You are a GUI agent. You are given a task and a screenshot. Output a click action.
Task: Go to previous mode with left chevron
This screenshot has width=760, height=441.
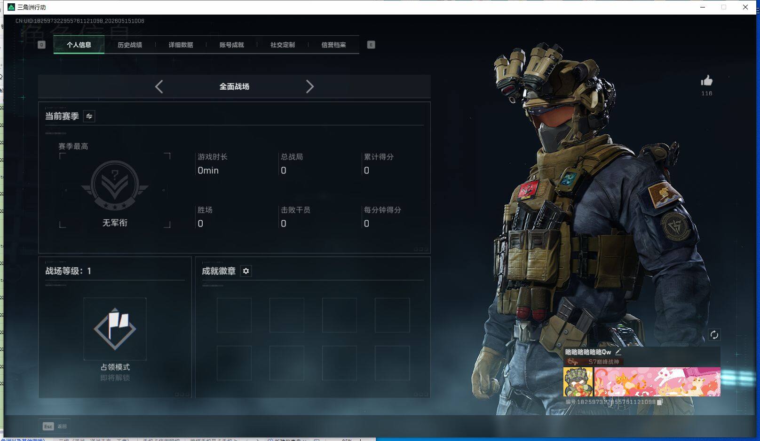(x=159, y=86)
